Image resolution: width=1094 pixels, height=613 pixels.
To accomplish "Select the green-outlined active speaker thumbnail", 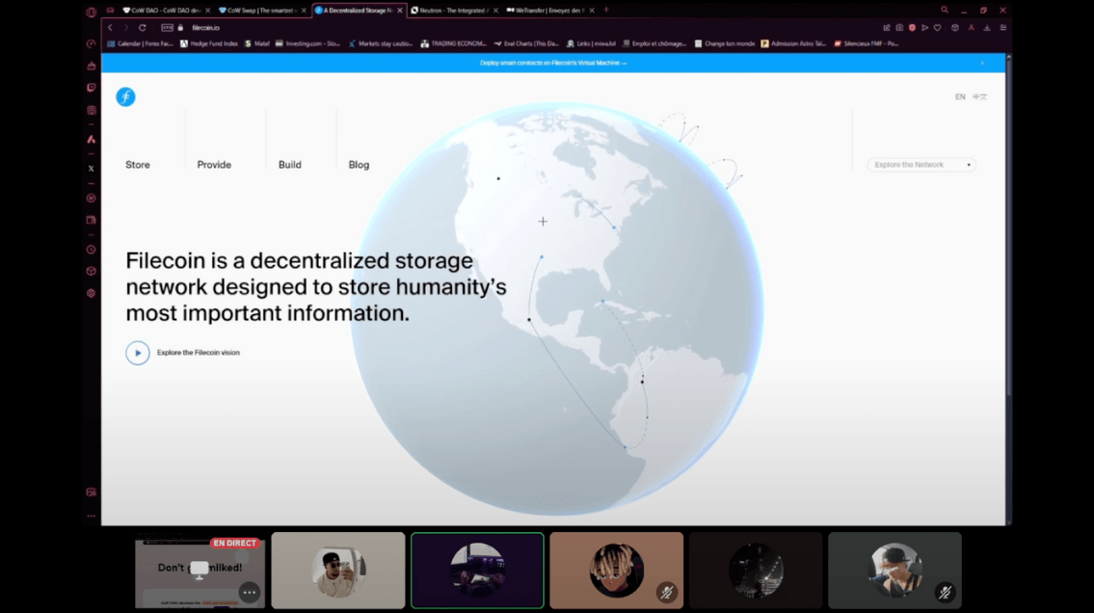I will 477,571.
